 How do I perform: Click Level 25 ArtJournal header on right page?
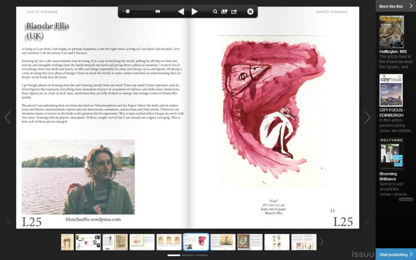coord(332,12)
